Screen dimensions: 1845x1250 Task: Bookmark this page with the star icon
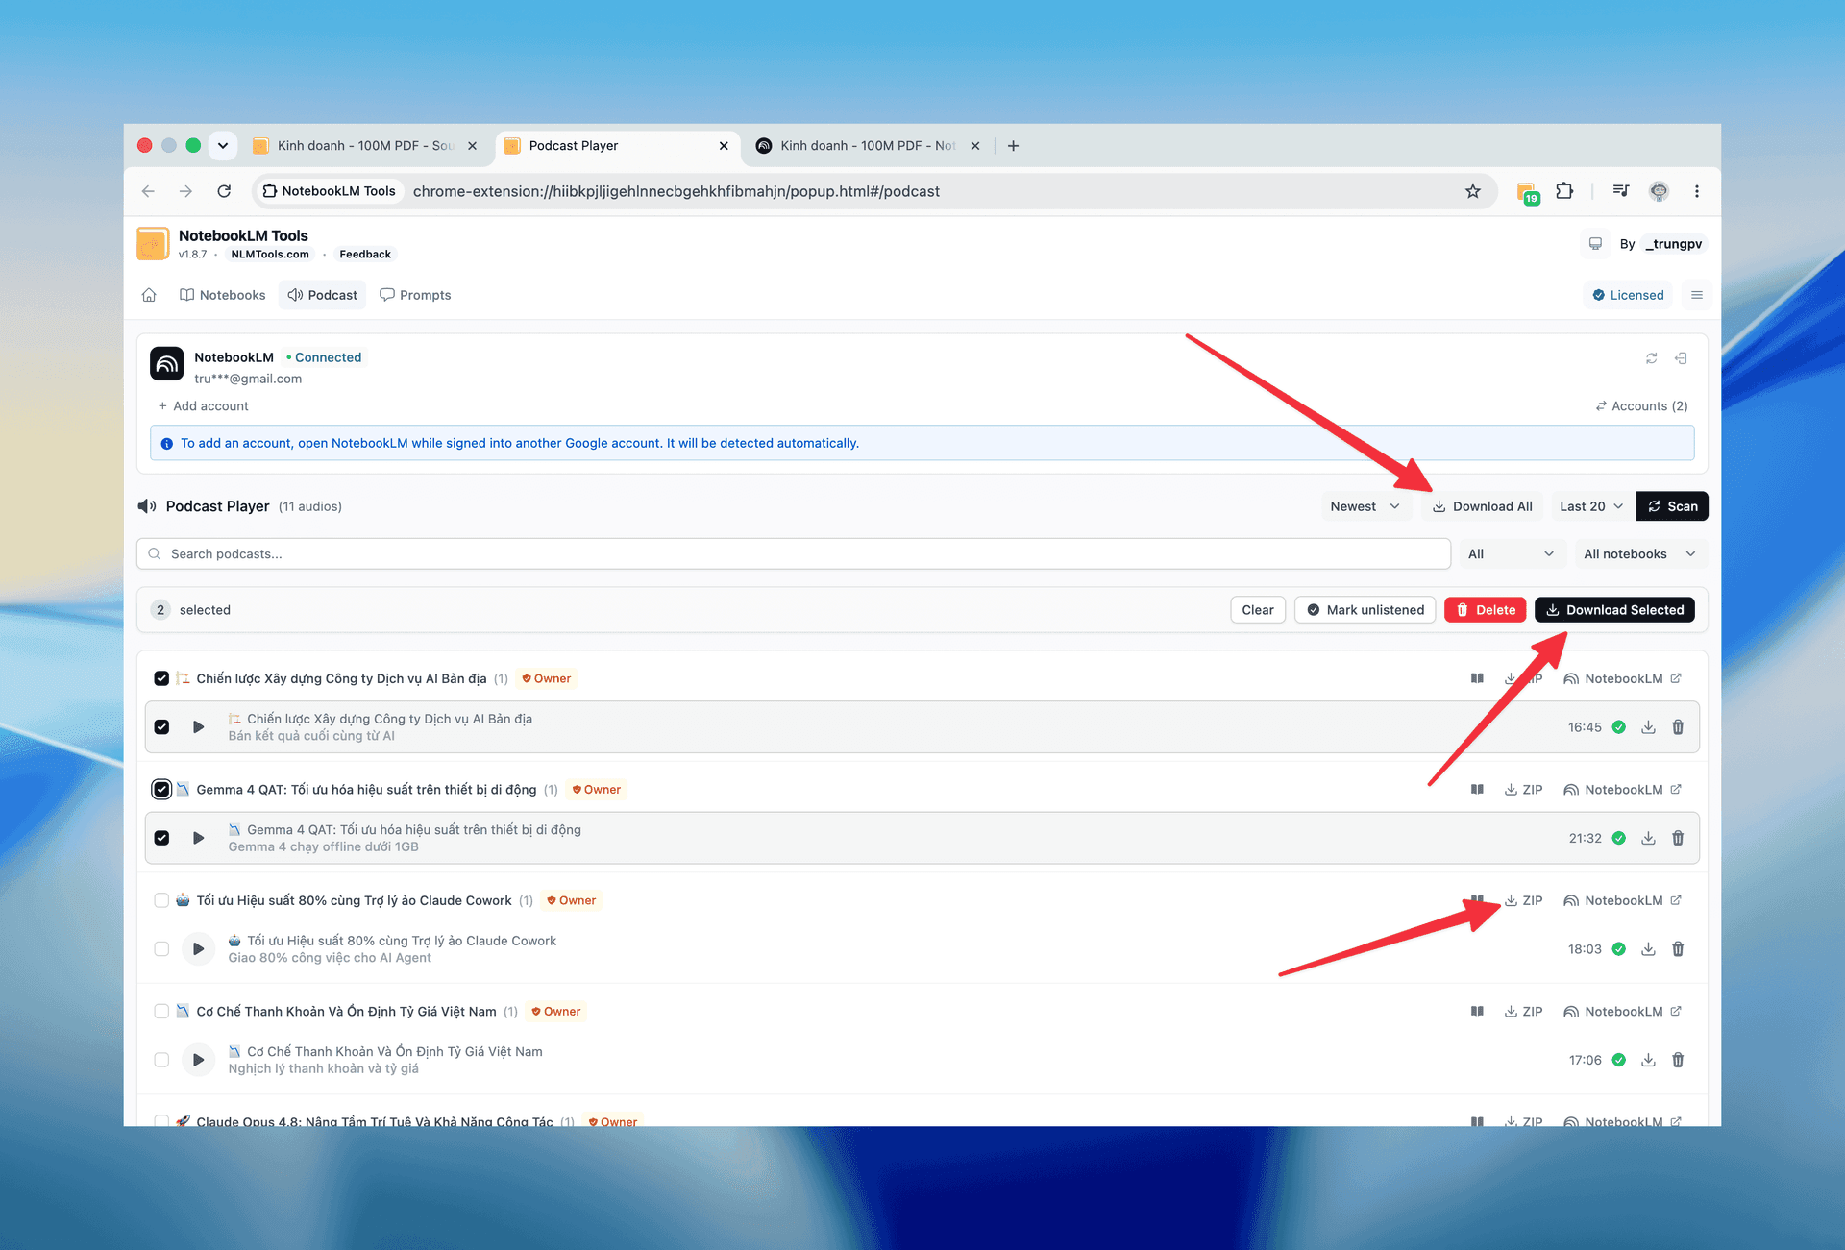[1473, 191]
